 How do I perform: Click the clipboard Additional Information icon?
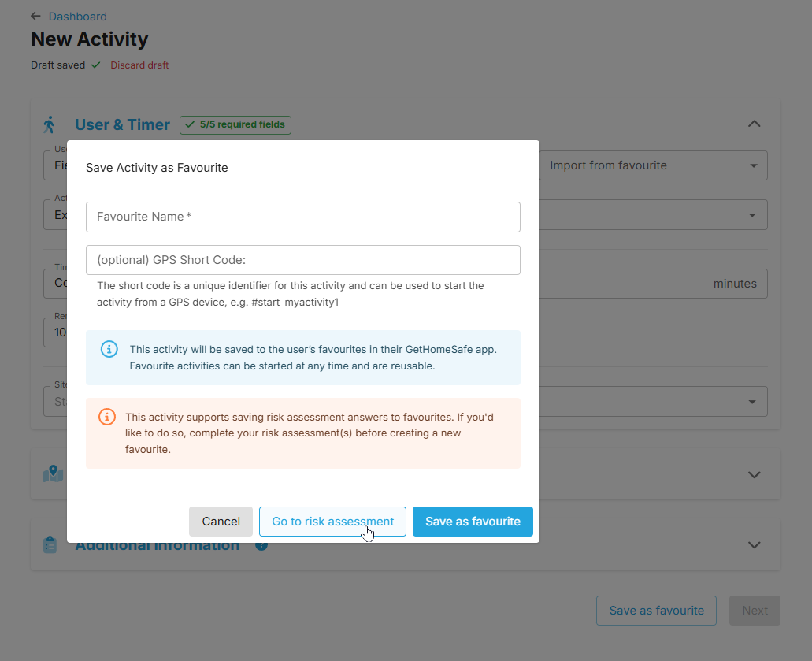click(50, 545)
